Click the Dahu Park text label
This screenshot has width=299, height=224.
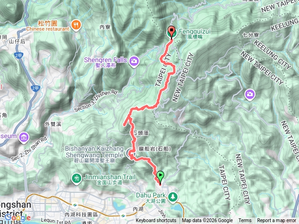(151, 197)
